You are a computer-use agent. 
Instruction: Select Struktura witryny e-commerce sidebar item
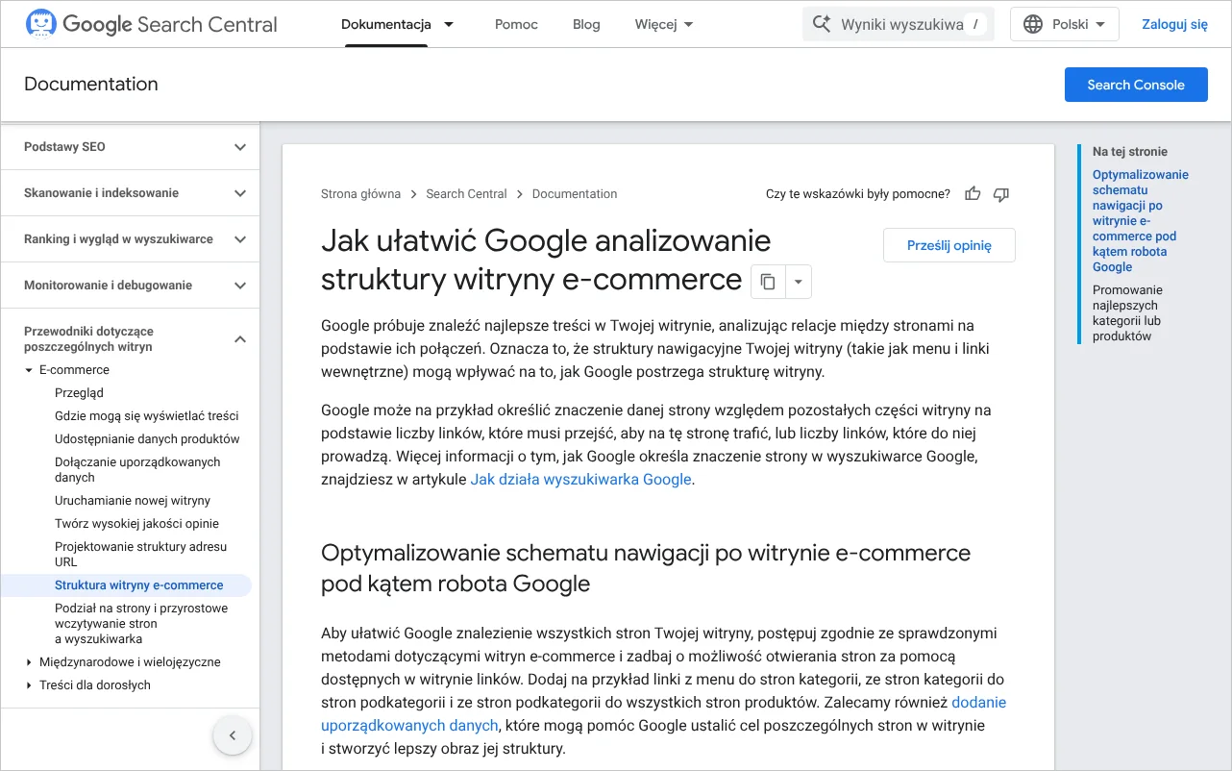138,585
